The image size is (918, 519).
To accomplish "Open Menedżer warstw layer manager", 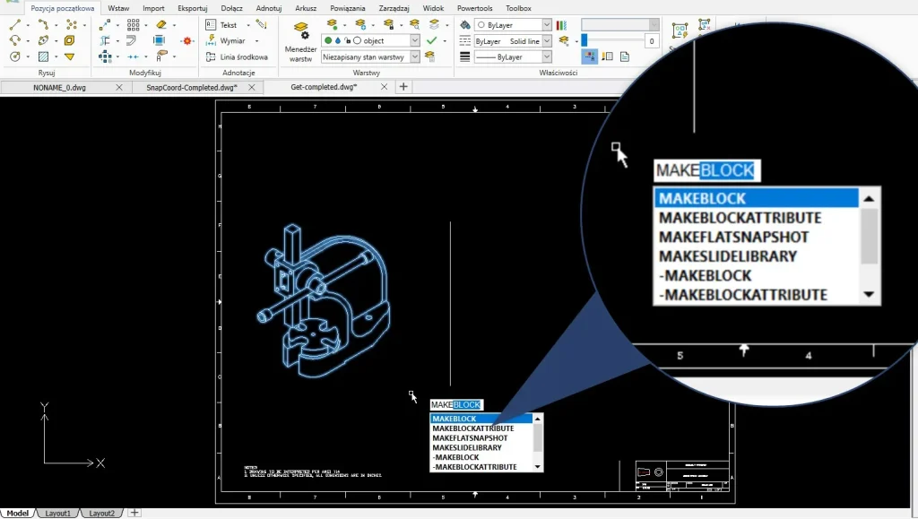I will [300, 42].
